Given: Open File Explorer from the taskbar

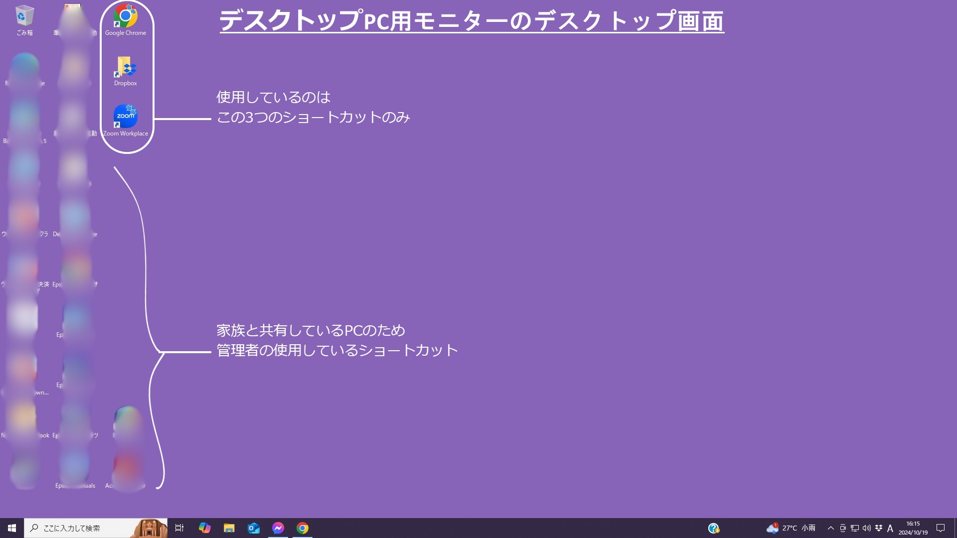Looking at the screenshot, I should pyautogui.click(x=229, y=528).
